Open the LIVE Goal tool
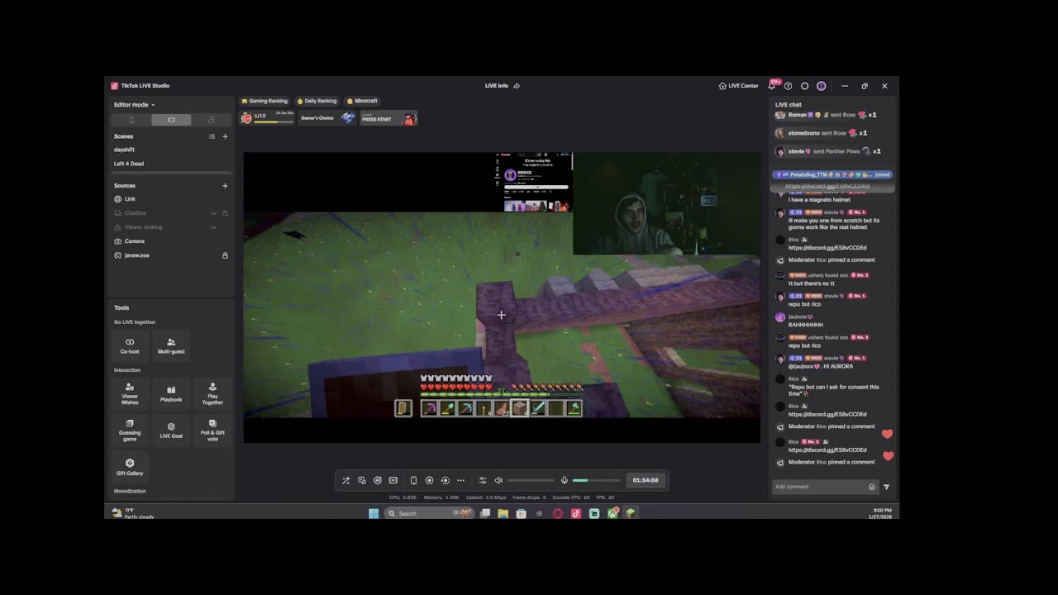 171,430
